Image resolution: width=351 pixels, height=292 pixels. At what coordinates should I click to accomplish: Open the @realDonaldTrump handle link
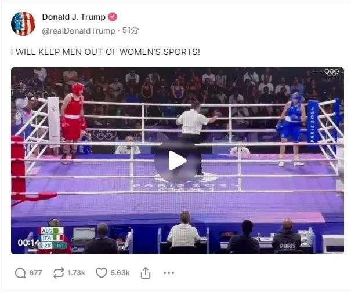pyautogui.click(x=78, y=31)
